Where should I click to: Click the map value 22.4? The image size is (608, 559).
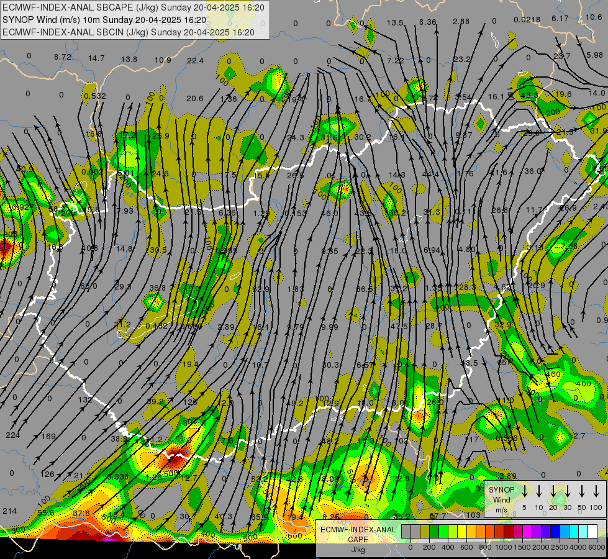[x=195, y=60]
